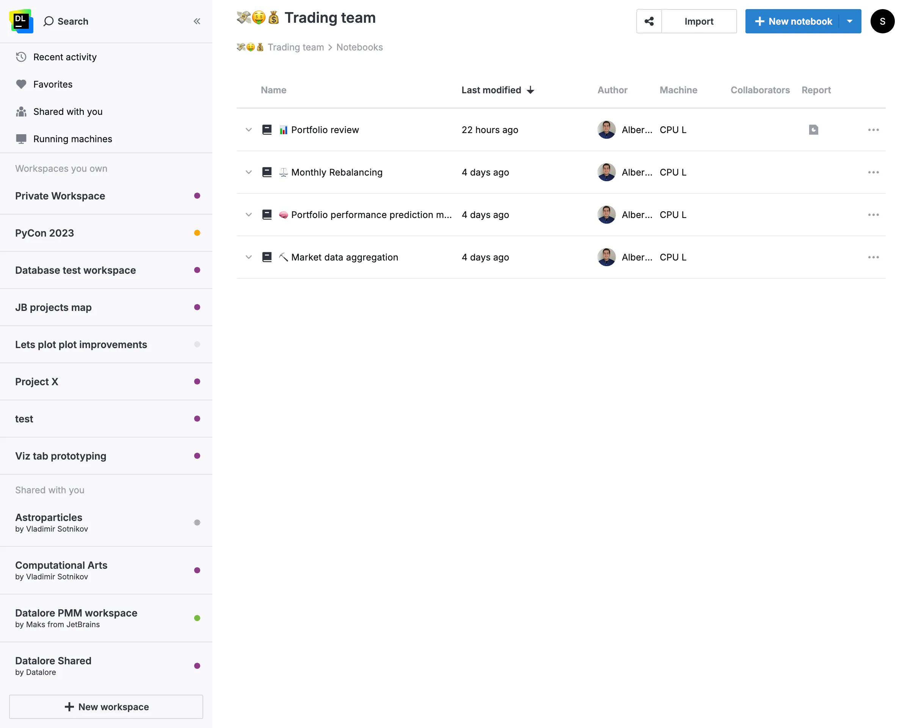Click the Notebooks breadcrumb
This screenshot has width=910, height=728.
click(x=359, y=47)
